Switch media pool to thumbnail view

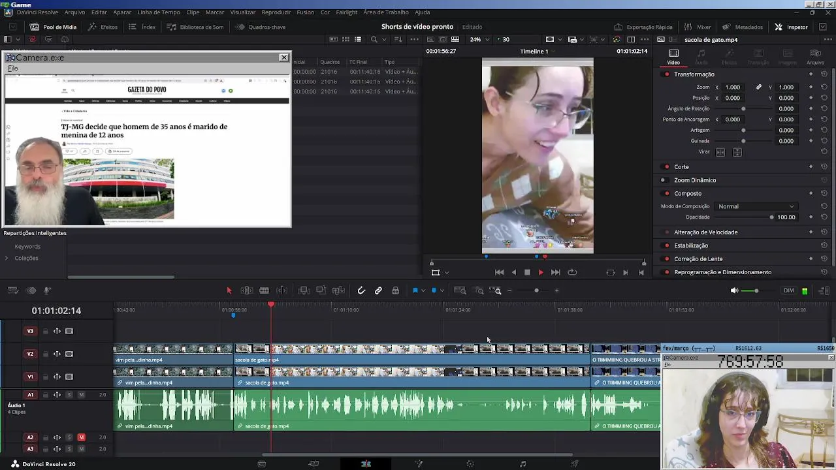click(x=346, y=40)
